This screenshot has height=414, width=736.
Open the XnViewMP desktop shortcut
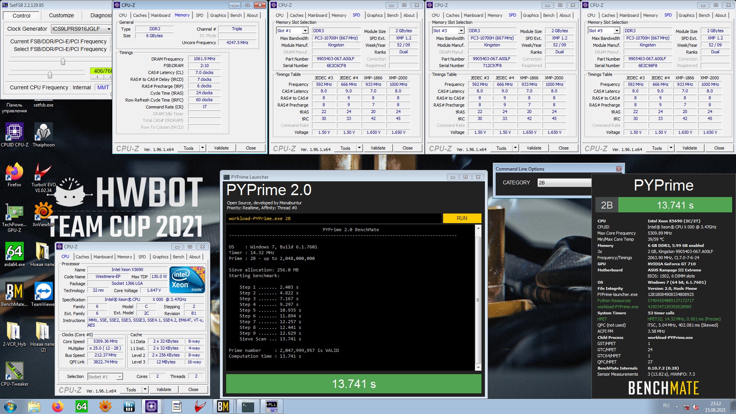(x=43, y=215)
